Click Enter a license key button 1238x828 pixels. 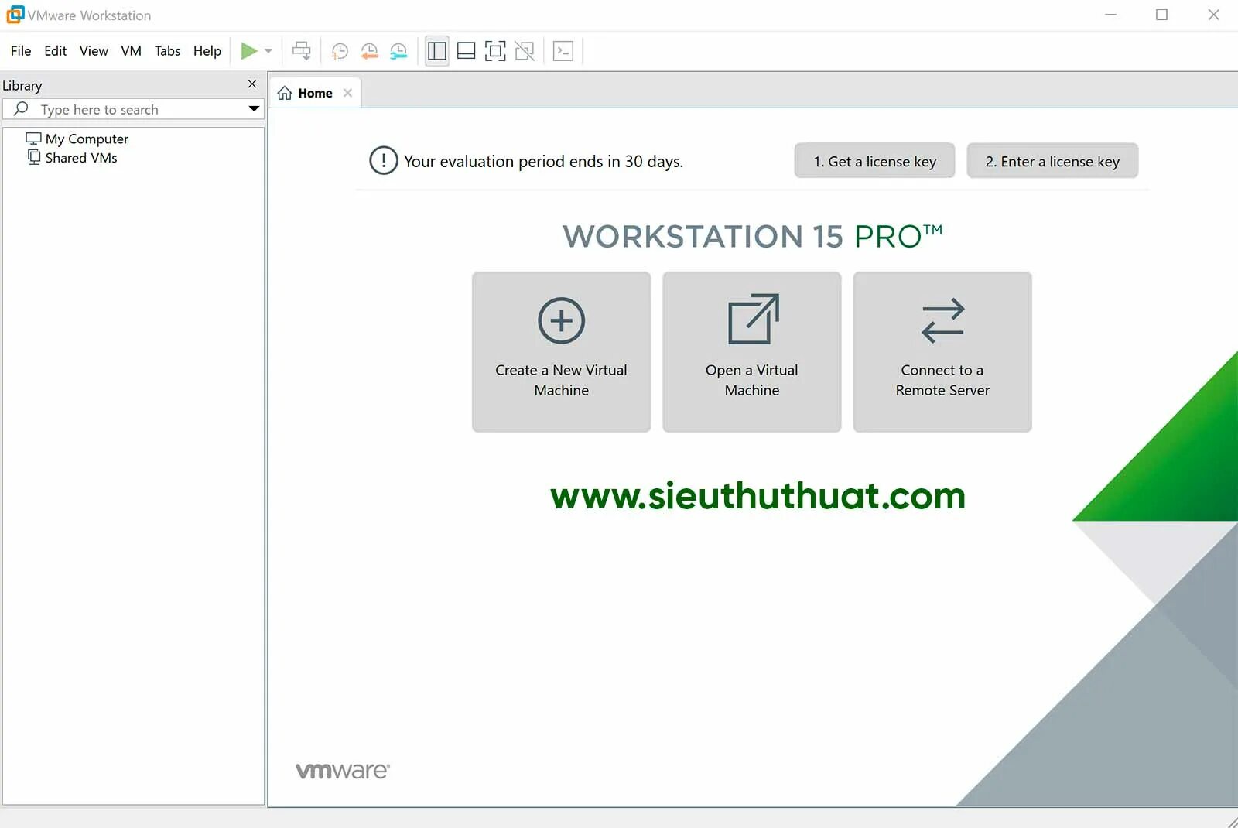tap(1052, 161)
